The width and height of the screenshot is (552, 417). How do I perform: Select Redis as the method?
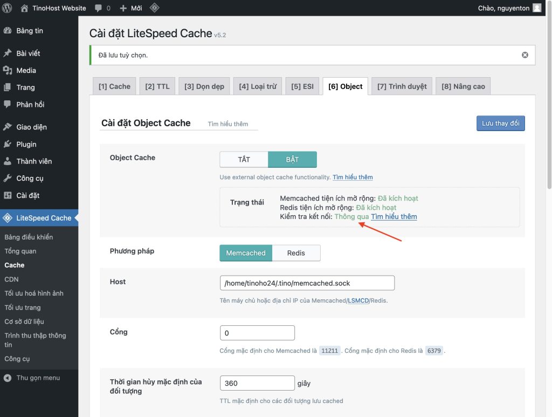coord(296,253)
